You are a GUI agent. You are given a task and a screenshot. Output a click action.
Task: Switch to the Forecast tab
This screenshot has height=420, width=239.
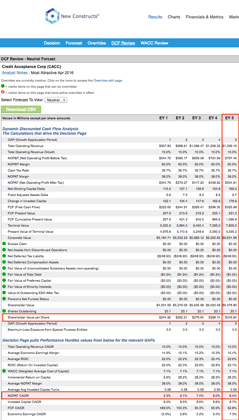pyautogui.click(x=74, y=43)
